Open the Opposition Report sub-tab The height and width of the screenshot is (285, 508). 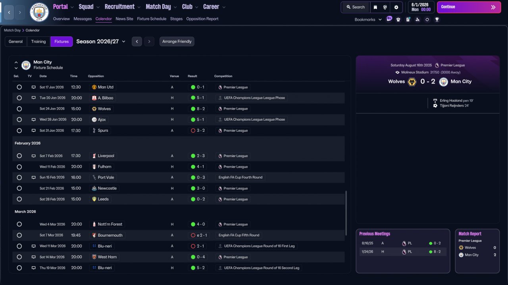click(202, 19)
